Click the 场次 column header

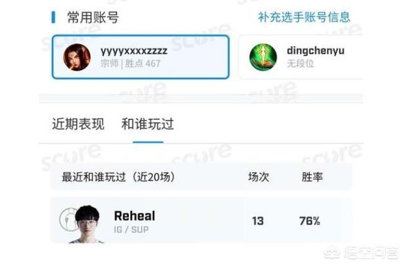click(258, 177)
